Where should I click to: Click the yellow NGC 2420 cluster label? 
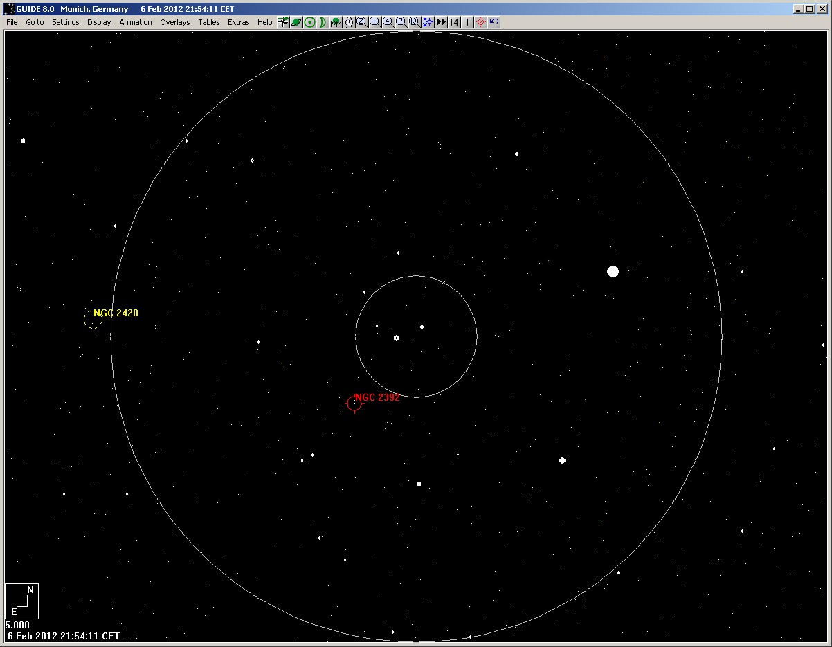click(x=116, y=313)
